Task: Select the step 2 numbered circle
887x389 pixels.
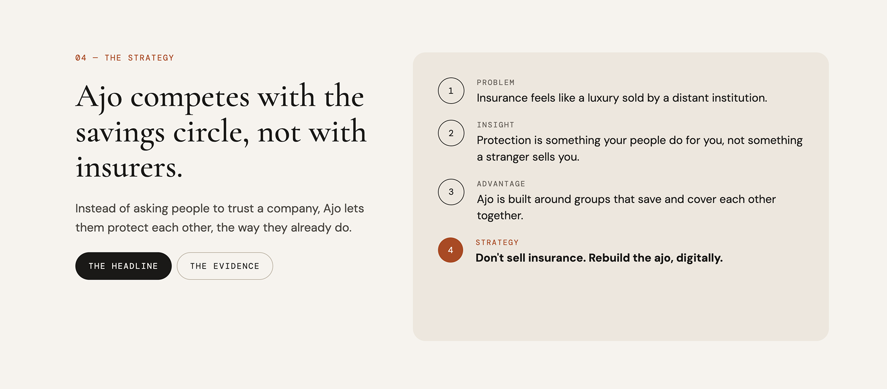Action: pyautogui.click(x=451, y=133)
